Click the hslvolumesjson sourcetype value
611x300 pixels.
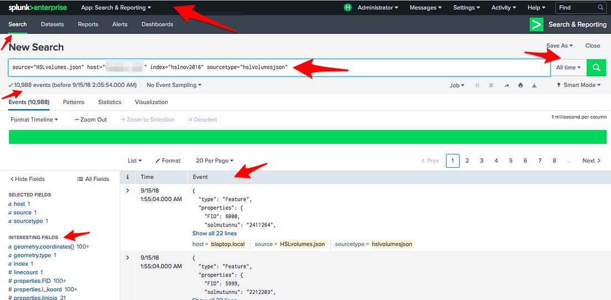pos(392,244)
